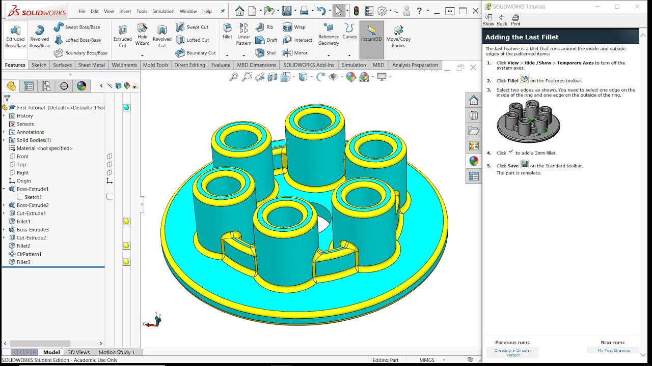Choose the Swept Cut feature
Screen dimensions: 652x366
192,27
